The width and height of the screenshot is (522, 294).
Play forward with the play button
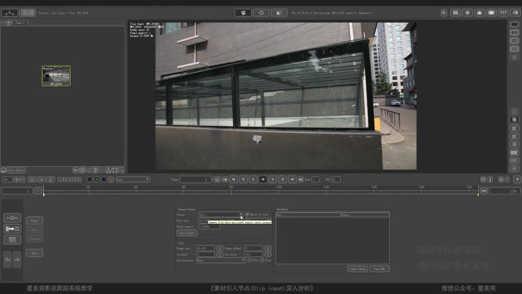coord(273,180)
